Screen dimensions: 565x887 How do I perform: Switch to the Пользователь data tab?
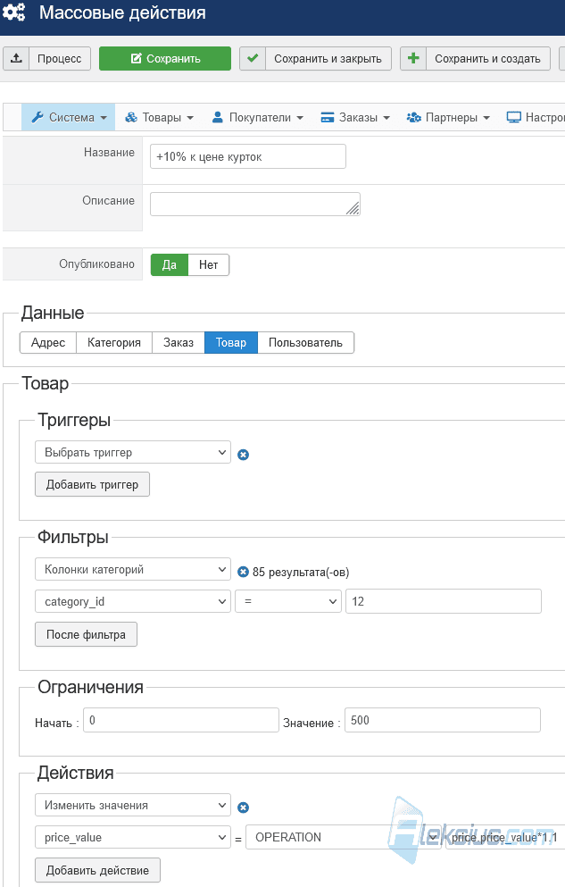[305, 342]
